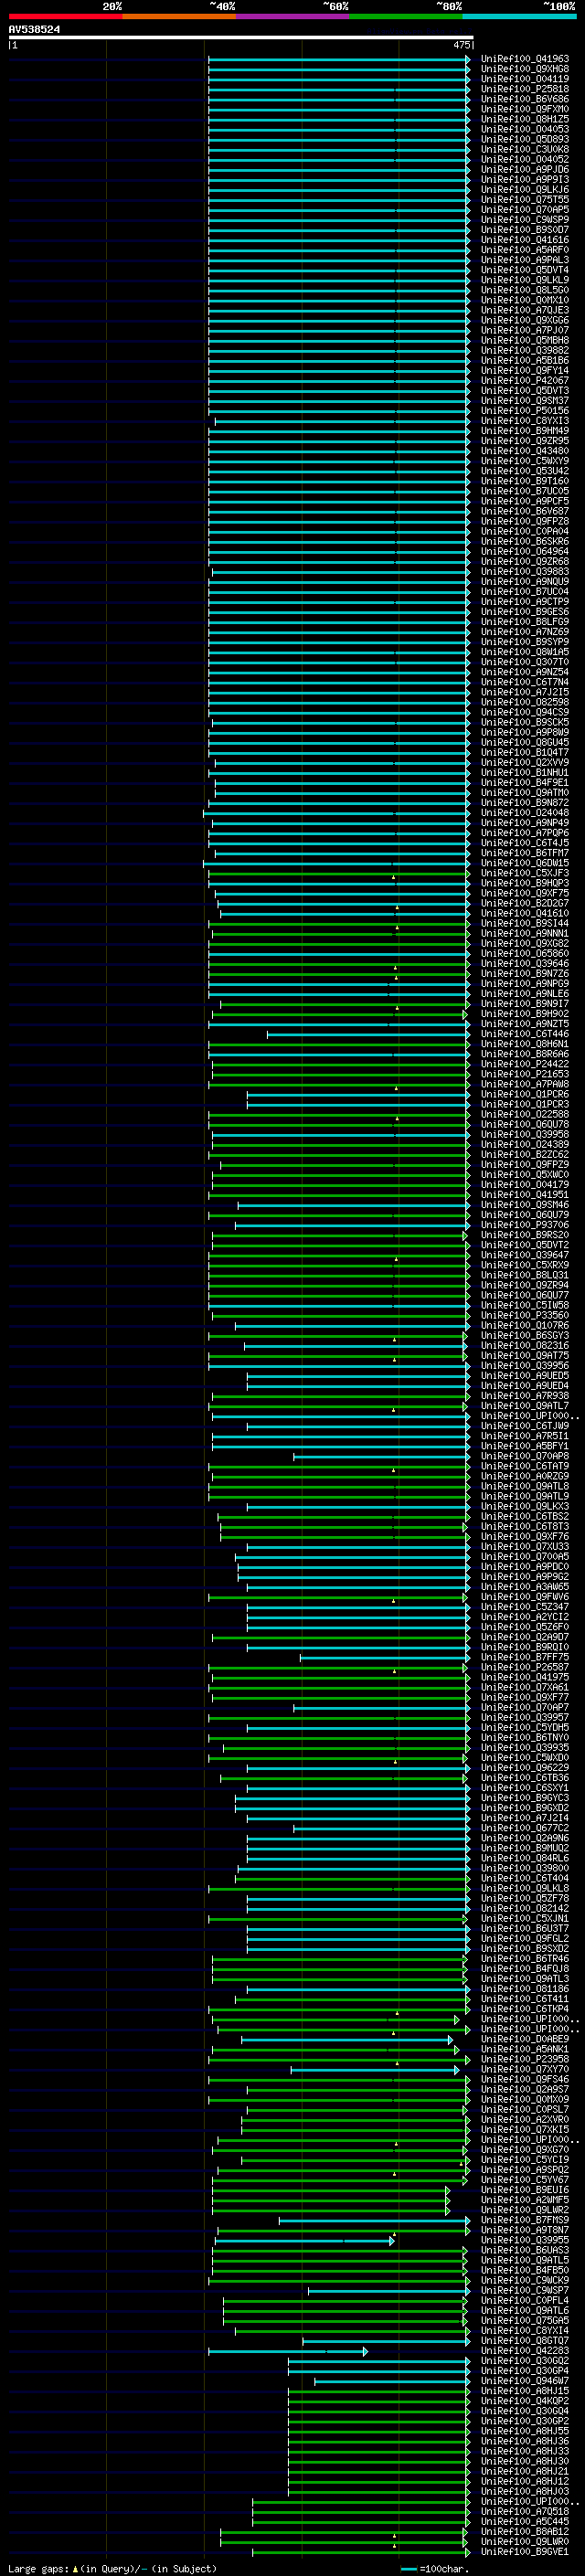Click the query name AV538524
Image resolution: width=585 pixels, height=2576 pixels.
pos(34,29)
